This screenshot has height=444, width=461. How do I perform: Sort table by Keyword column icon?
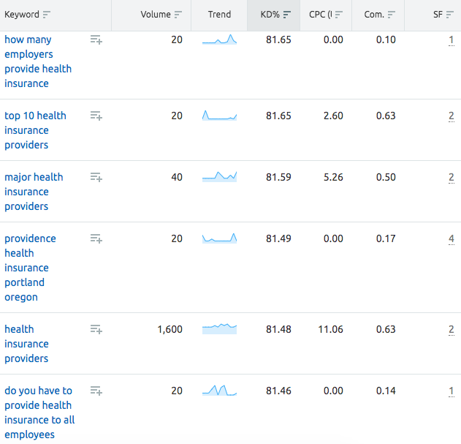47,15
